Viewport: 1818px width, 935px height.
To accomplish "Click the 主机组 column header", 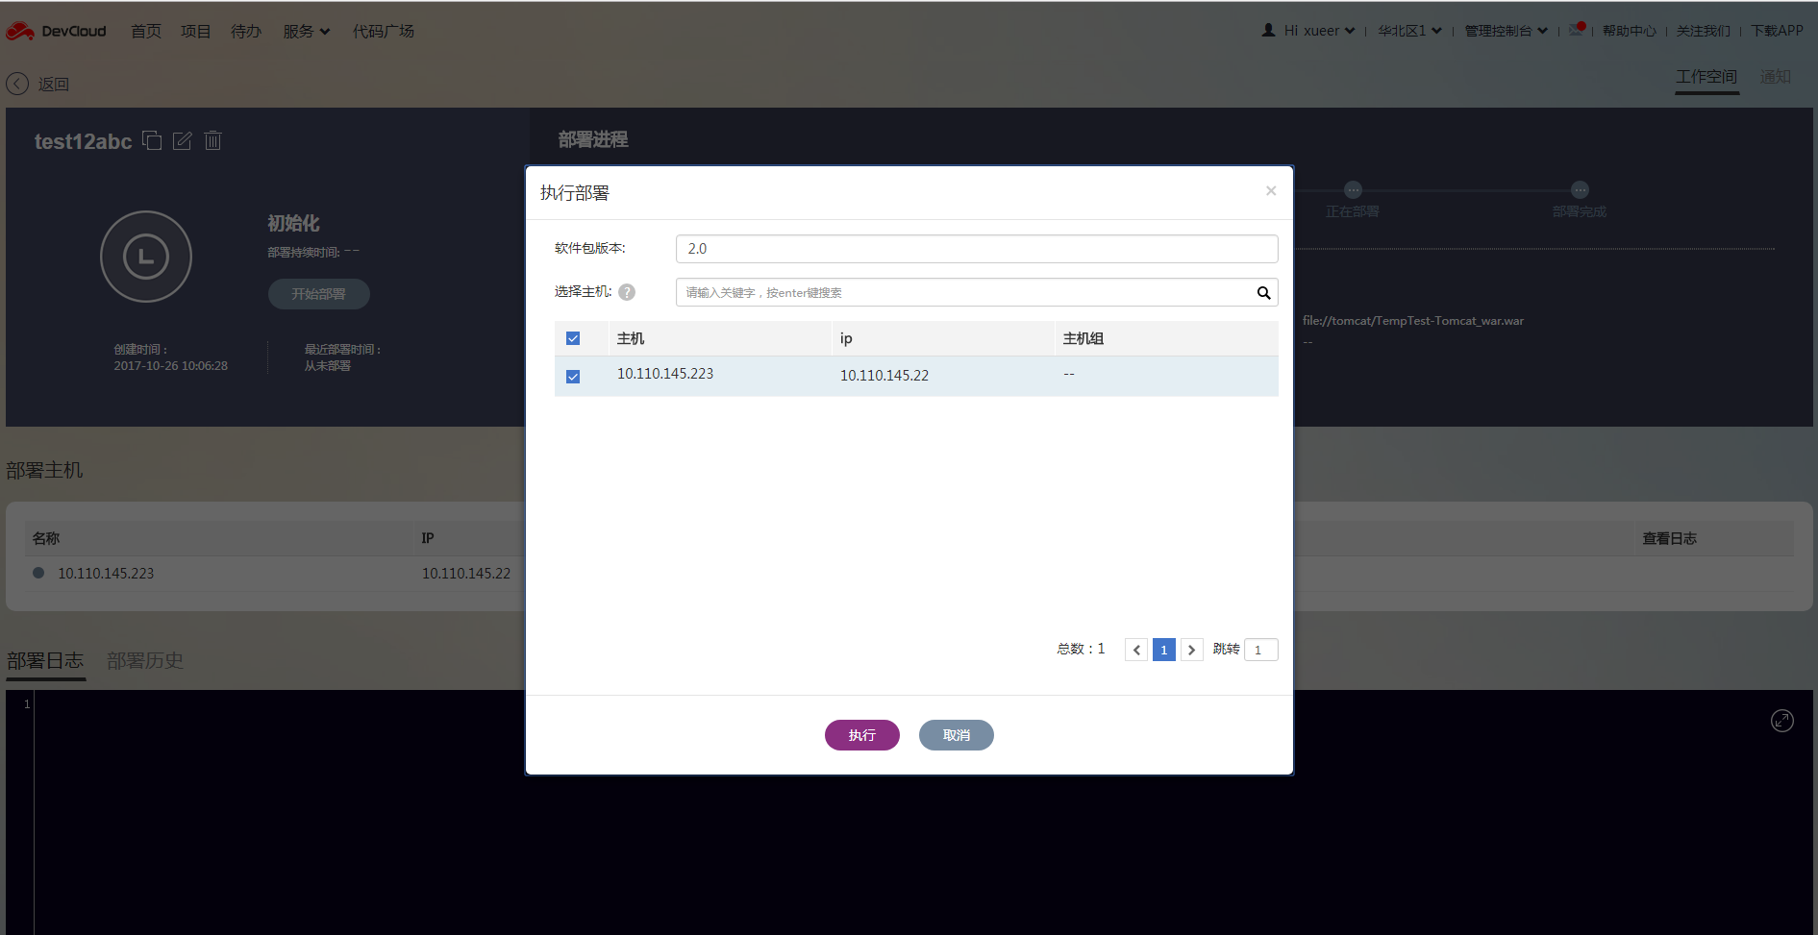I will coord(1083,338).
